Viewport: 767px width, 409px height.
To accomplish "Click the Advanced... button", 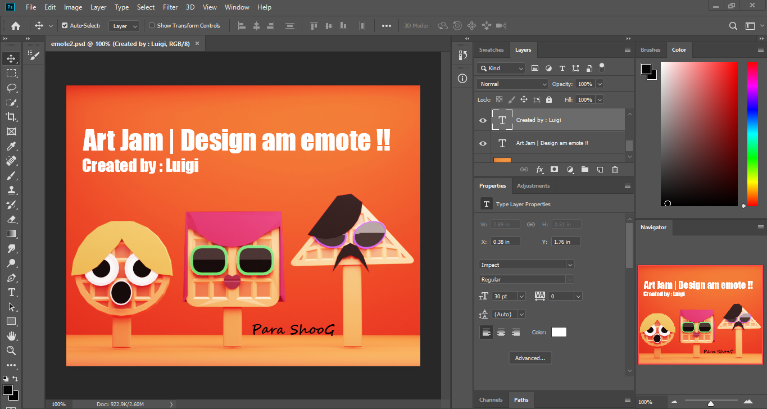I will (530, 358).
